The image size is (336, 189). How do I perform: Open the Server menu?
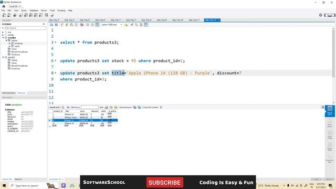coord(44,10)
